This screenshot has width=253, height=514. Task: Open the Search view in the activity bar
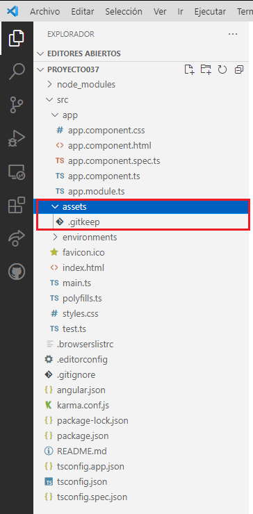tap(17, 72)
